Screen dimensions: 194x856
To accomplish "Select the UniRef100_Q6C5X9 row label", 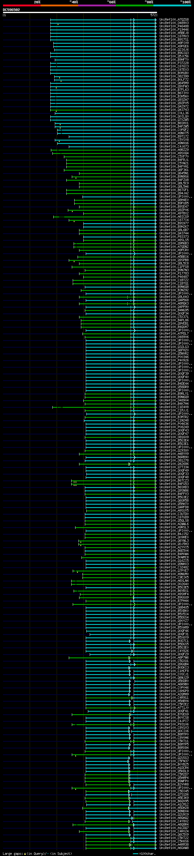I will [174, 835].
